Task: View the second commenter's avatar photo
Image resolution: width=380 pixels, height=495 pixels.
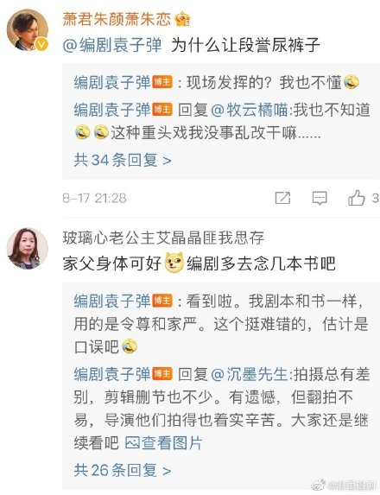Action: [x=27, y=249]
